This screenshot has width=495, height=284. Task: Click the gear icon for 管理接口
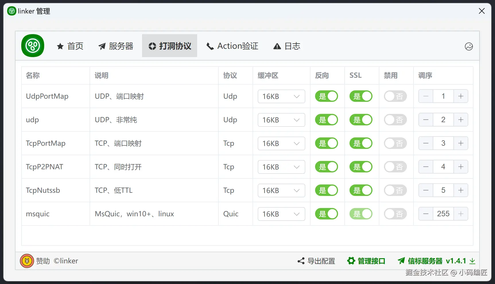[351, 261]
